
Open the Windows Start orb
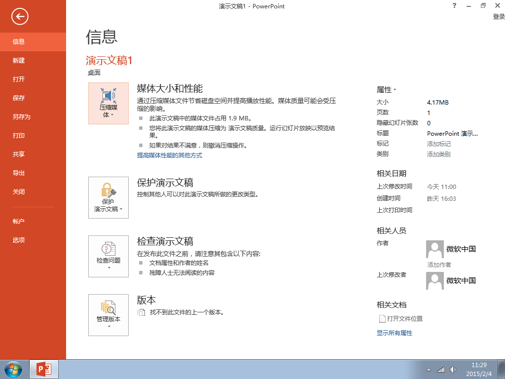(13, 369)
